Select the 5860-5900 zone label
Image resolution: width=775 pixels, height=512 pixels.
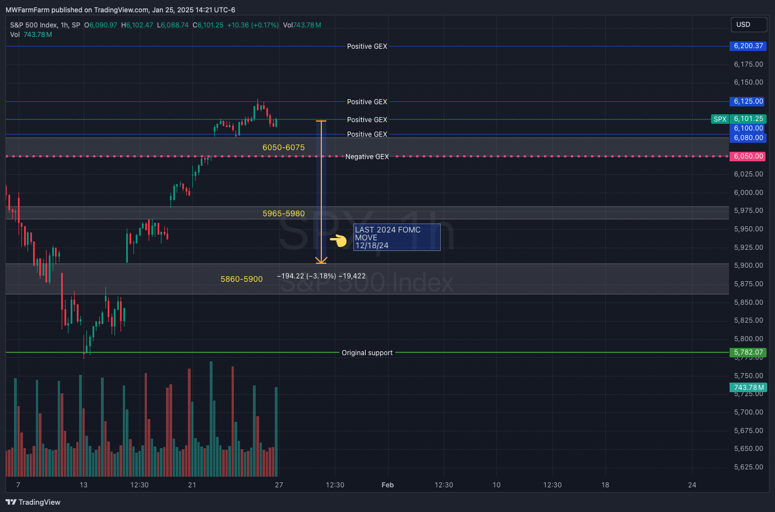242,279
